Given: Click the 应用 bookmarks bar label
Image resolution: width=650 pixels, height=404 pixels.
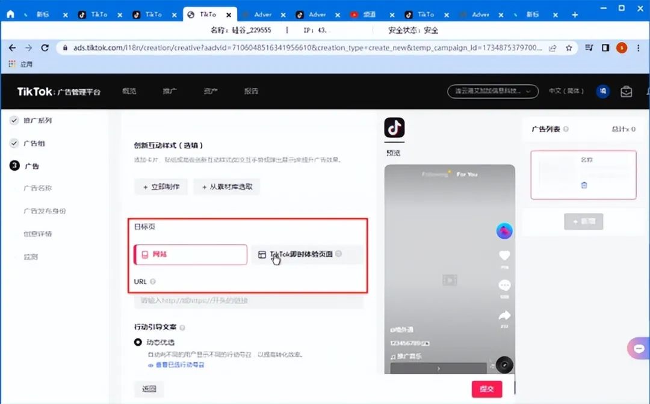Looking at the screenshot, I should (x=26, y=64).
